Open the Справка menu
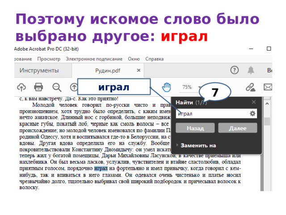 154,59
